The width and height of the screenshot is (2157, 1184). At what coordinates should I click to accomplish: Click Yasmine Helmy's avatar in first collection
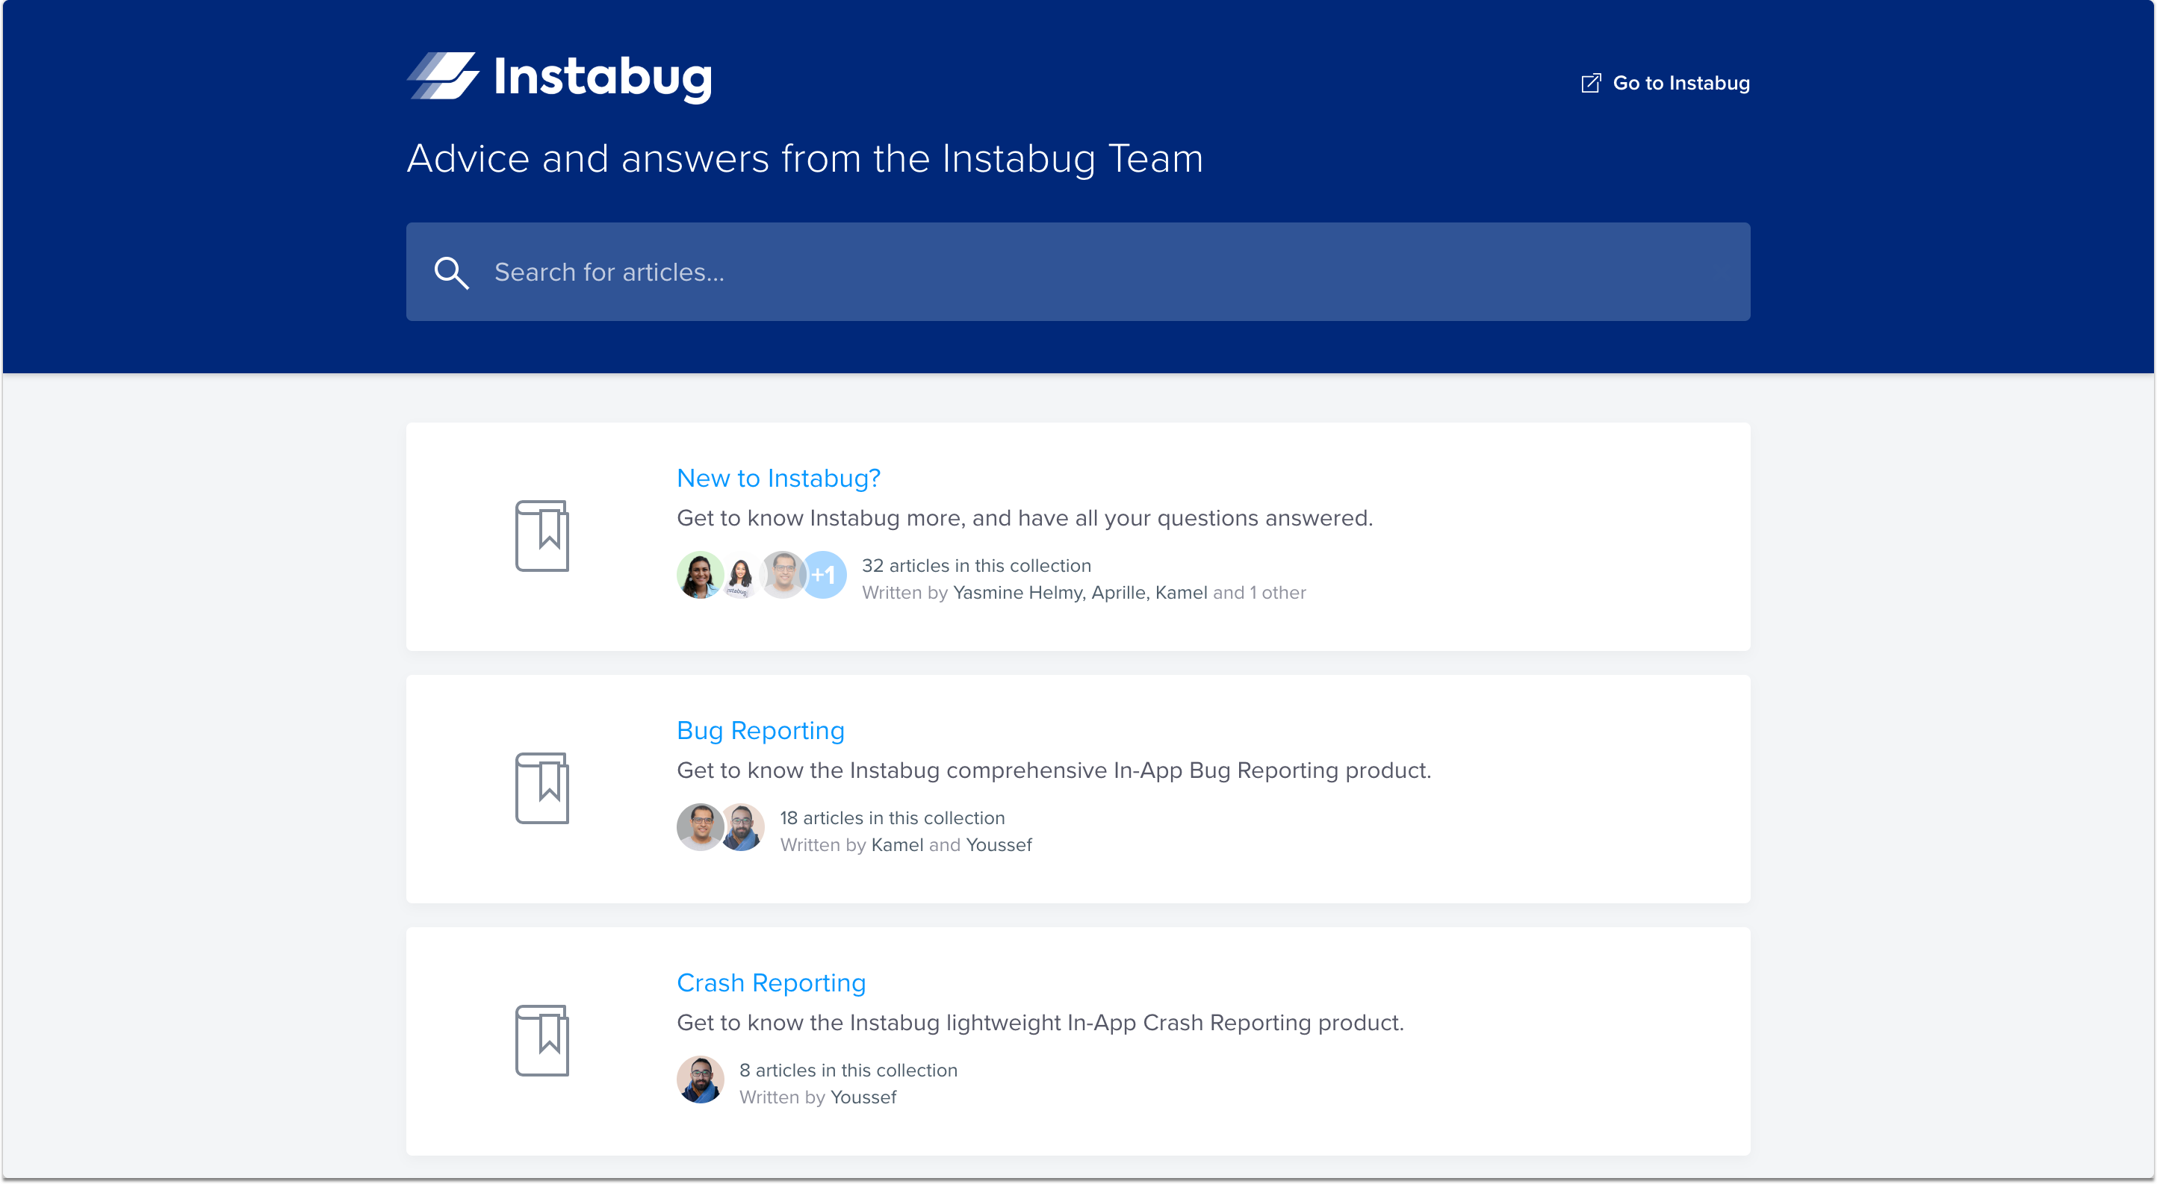point(698,575)
